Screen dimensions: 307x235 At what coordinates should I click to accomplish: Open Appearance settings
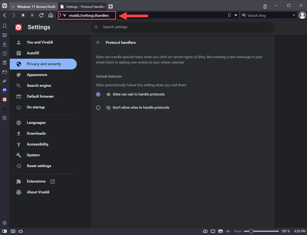pyautogui.click(x=43, y=75)
